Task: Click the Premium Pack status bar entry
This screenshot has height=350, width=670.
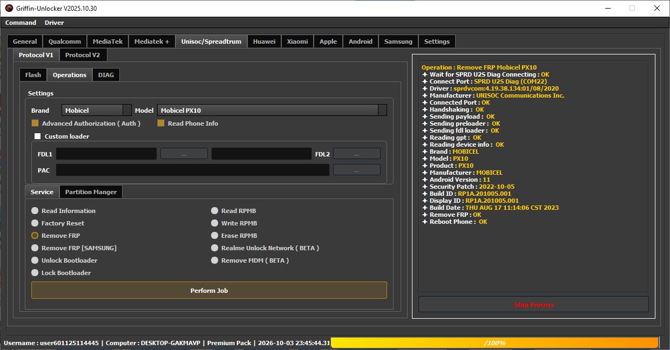Action: [229, 343]
